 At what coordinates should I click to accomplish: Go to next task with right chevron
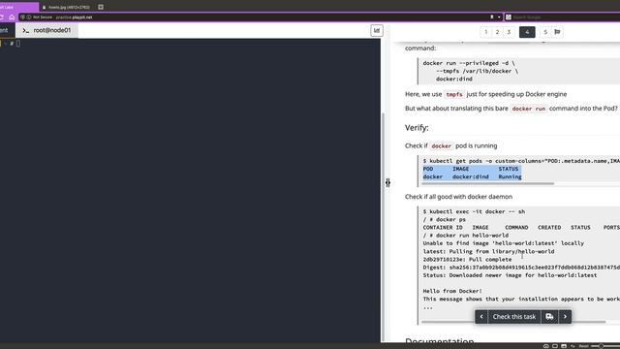tap(565, 317)
